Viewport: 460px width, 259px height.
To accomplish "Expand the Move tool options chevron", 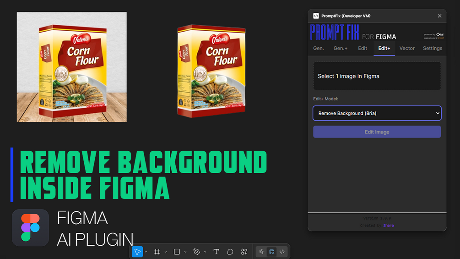I will [146, 252].
